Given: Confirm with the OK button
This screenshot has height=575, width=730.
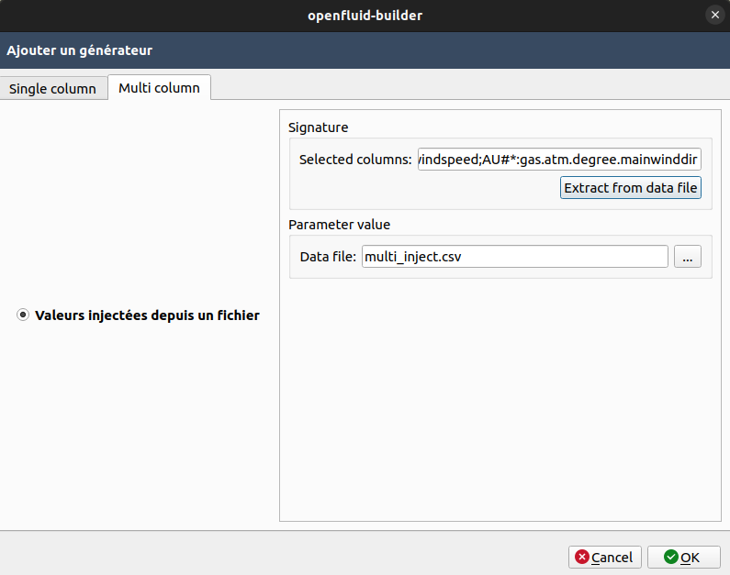Looking at the screenshot, I should pos(683,557).
